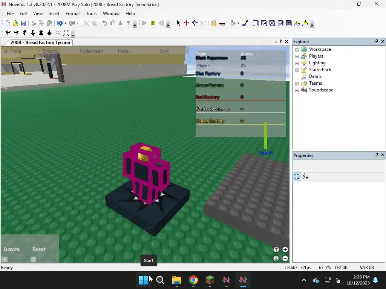Image resolution: width=386 pixels, height=289 pixels.
Task: Expand the Workspace tree node
Action: [297, 50]
